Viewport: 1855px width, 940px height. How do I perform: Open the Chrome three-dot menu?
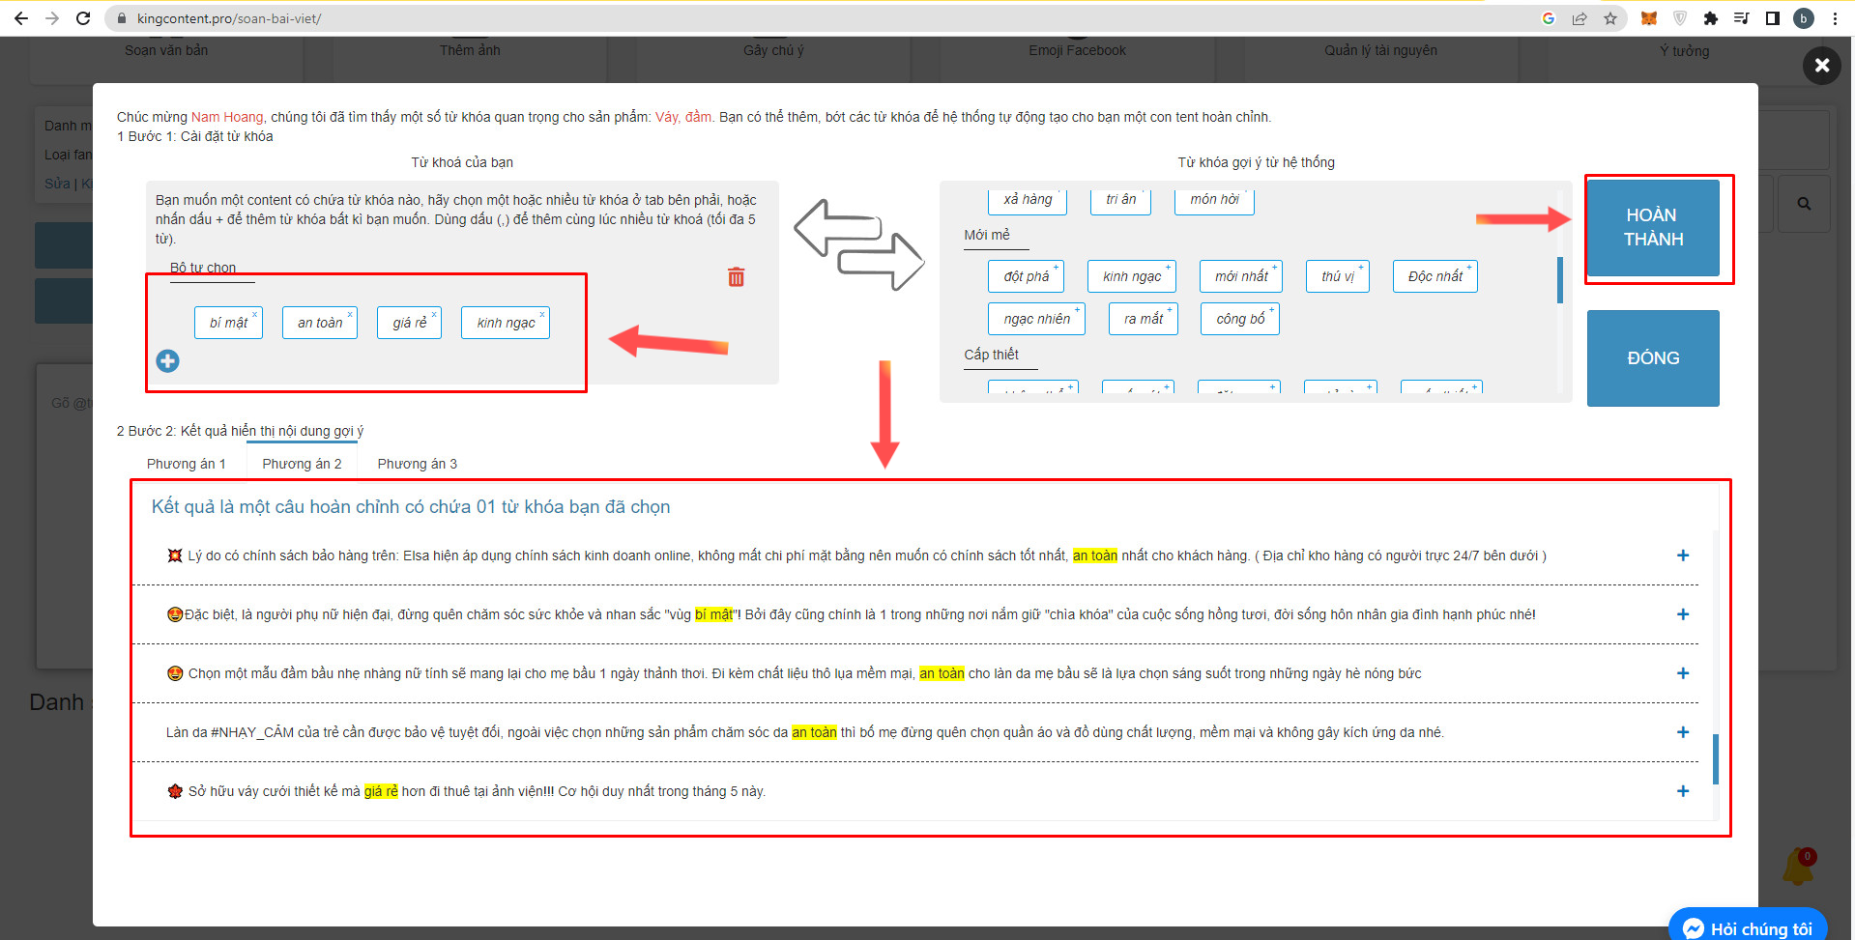pos(1835,18)
